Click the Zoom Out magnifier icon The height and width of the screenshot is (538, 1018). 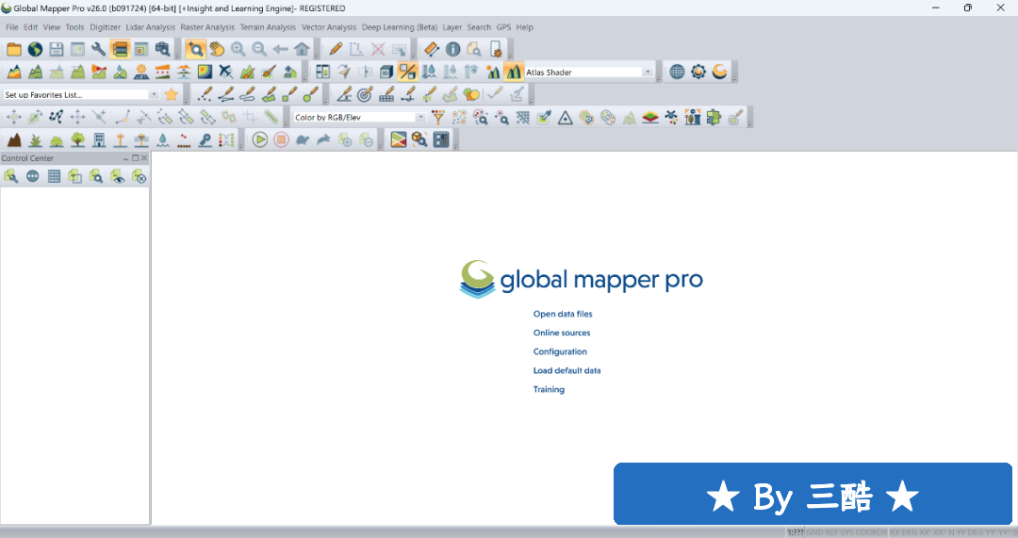[x=259, y=49]
